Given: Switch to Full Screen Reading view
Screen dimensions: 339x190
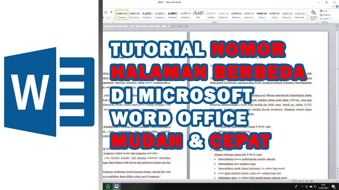Looking at the screenshot, I should 297,181.
